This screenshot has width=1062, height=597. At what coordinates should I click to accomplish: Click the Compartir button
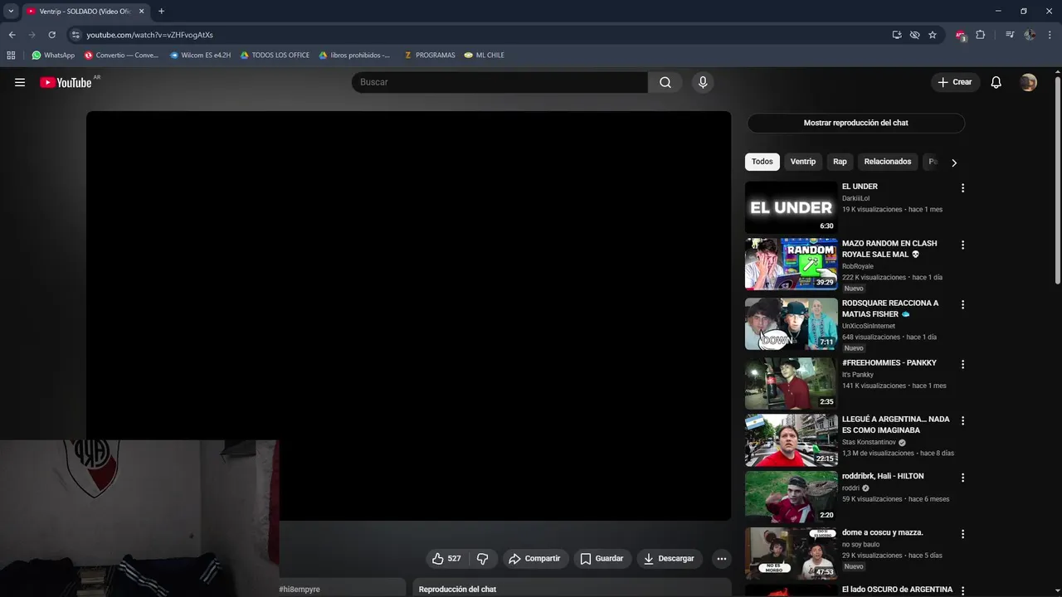pos(534,559)
